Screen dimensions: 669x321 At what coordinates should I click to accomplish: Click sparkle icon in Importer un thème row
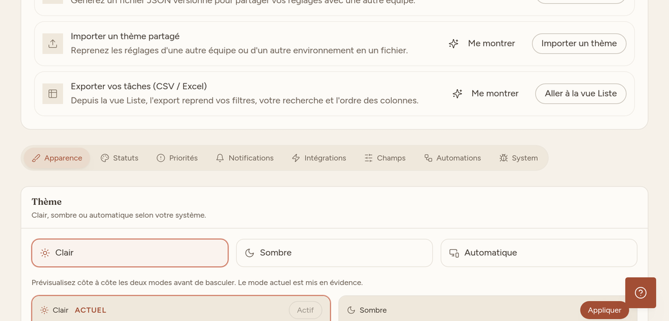coord(454,44)
